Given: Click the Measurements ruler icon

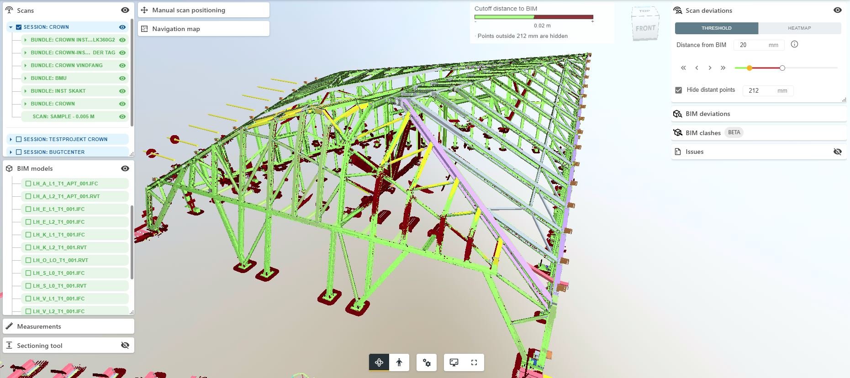Looking at the screenshot, I should pos(9,326).
